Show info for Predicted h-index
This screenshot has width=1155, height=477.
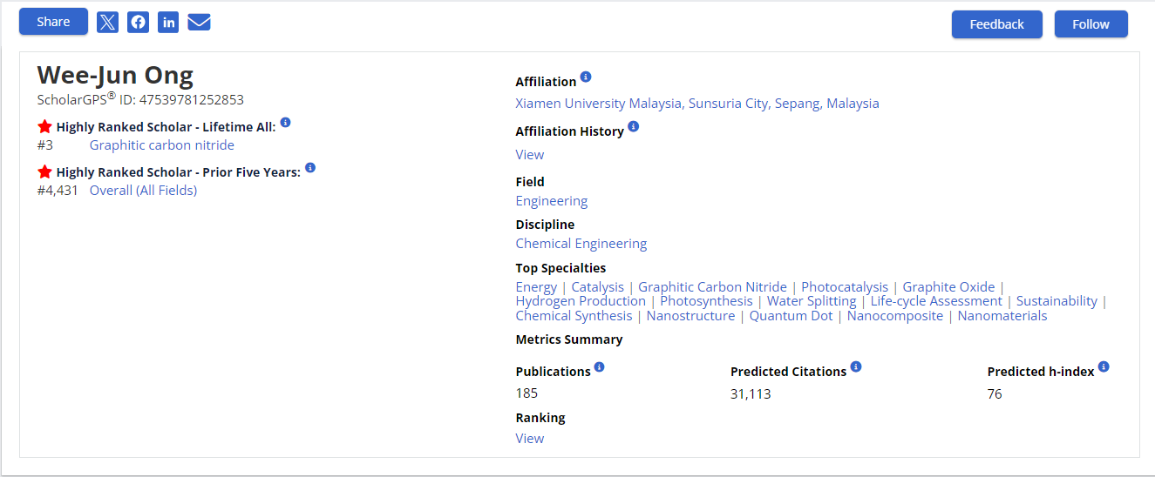click(x=1104, y=367)
